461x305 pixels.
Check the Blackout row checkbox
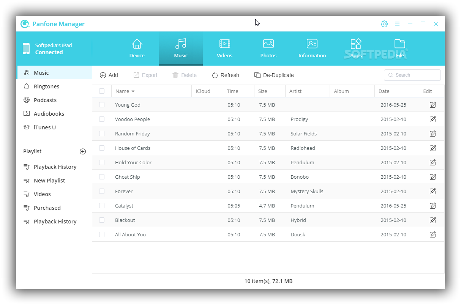click(102, 220)
